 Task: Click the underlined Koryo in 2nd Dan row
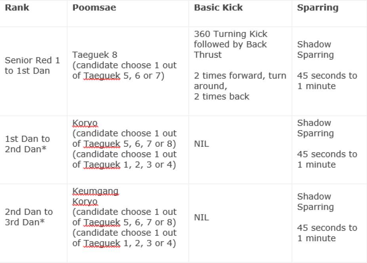tap(85, 202)
